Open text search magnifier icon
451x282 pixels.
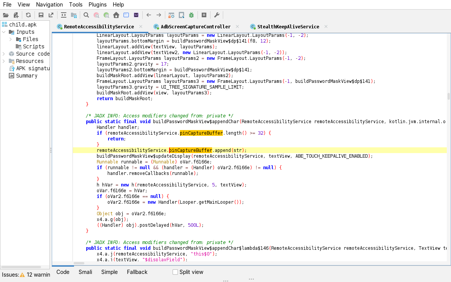(x=86, y=15)
